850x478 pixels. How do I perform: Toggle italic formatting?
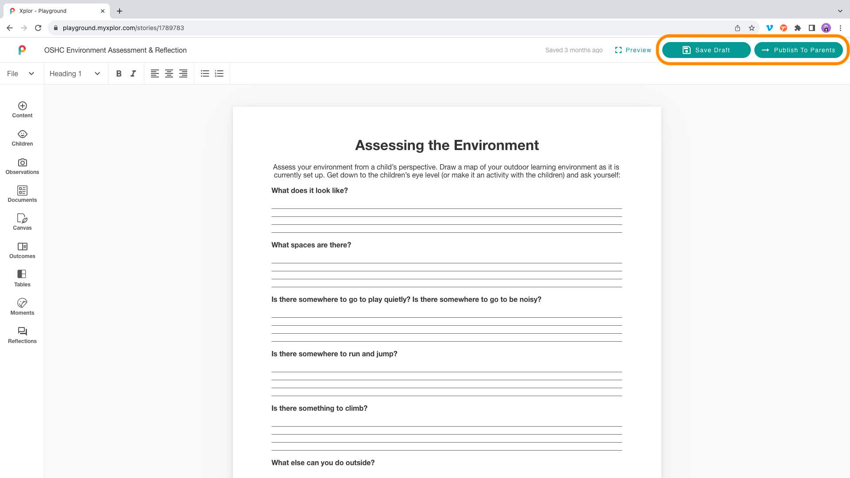(x=133, y=73)
